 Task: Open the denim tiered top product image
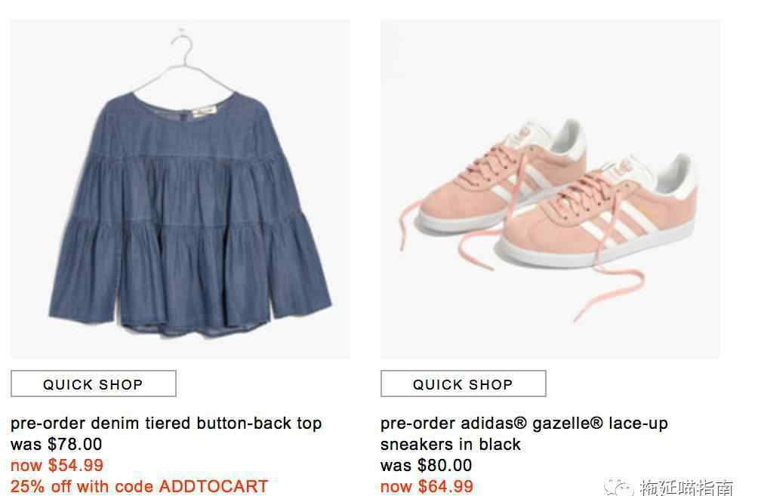(180, 189)
